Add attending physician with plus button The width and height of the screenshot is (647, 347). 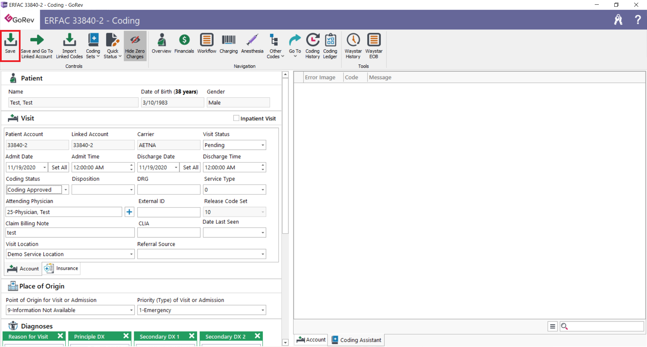129,212
